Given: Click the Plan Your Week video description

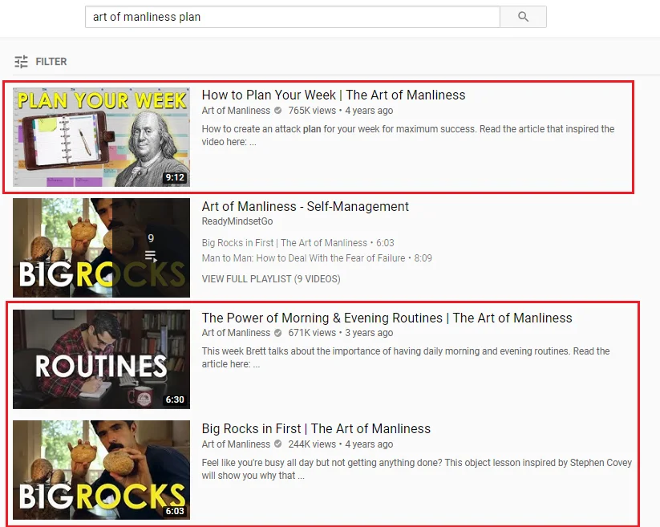Looking at the screenshot, I should pyautogui.click(x=408, y=135).
